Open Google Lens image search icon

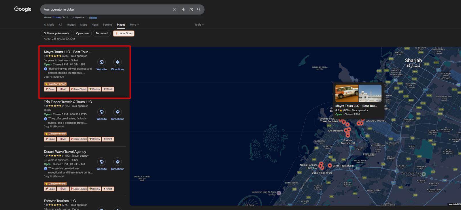click(x=191, y=10)
